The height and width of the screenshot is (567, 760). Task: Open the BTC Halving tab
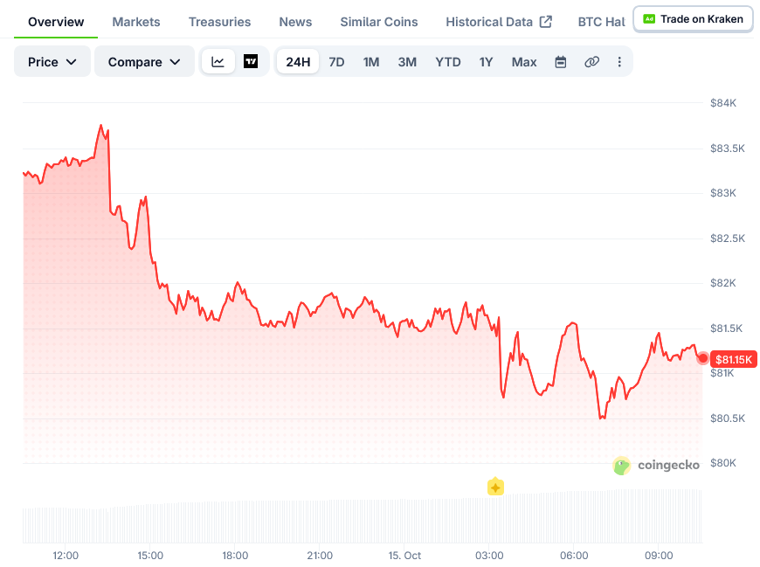click(601, 22)
